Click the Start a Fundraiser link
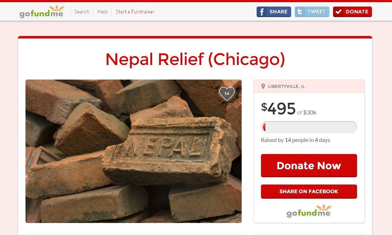392x235 pixels. 135,12
